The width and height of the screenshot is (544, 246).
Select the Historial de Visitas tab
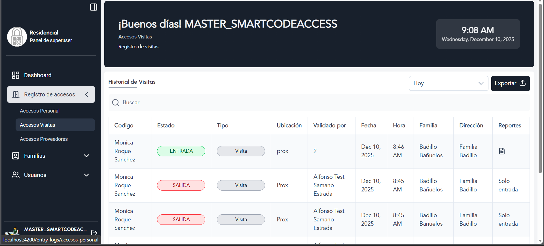(132, 82)
